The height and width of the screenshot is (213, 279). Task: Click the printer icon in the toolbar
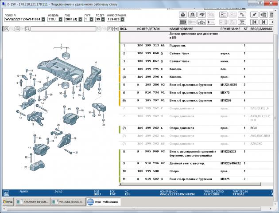[x=183, y=15]
